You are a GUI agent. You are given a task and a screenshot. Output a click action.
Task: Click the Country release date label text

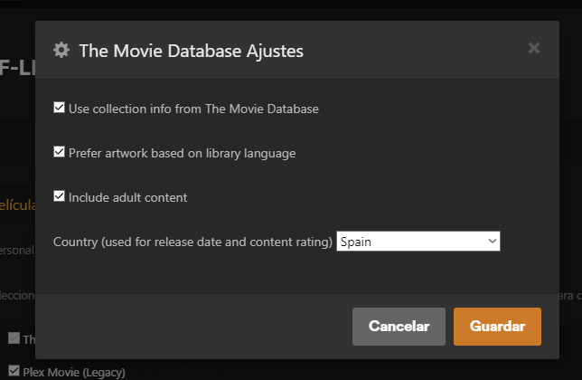(x=192, y=242)
